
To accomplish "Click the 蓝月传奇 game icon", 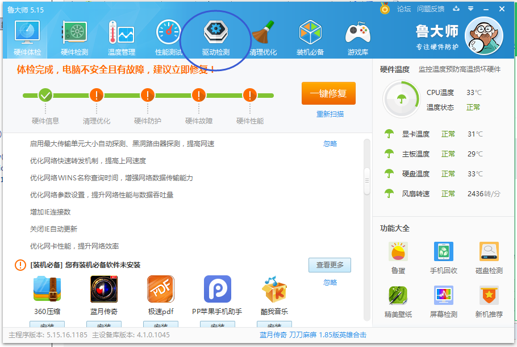I will 104,289.
